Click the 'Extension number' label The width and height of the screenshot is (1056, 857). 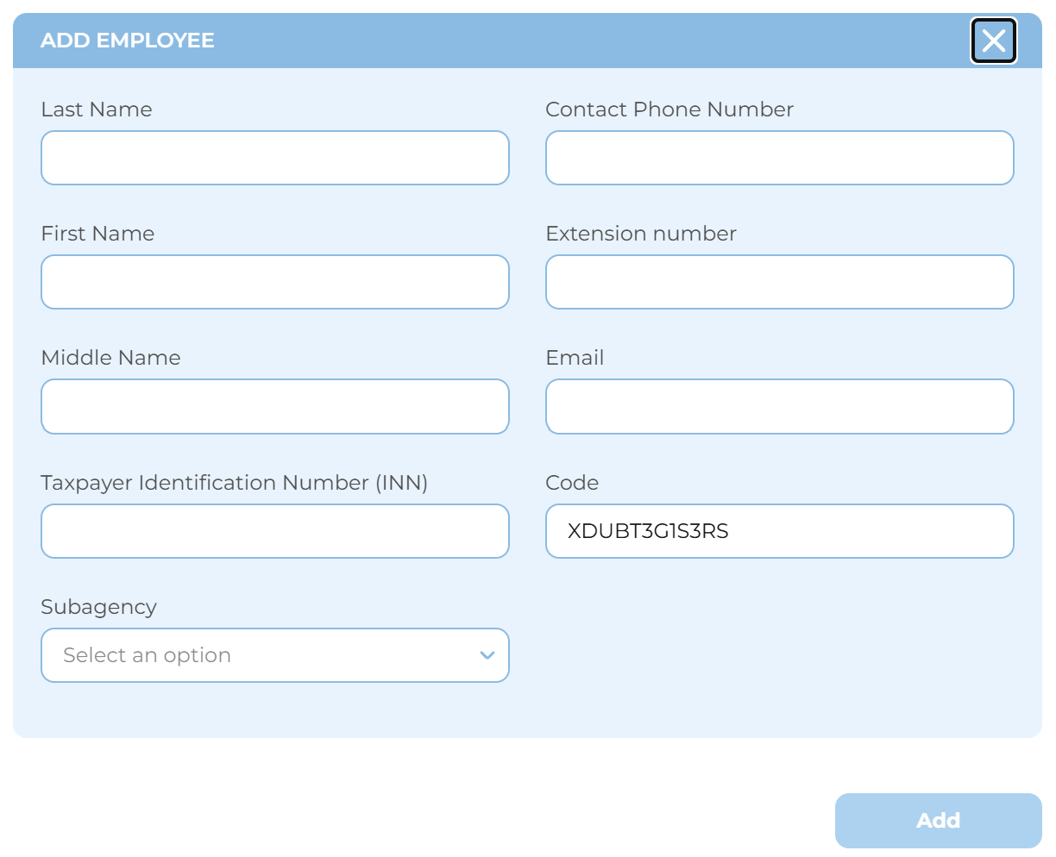641,234
